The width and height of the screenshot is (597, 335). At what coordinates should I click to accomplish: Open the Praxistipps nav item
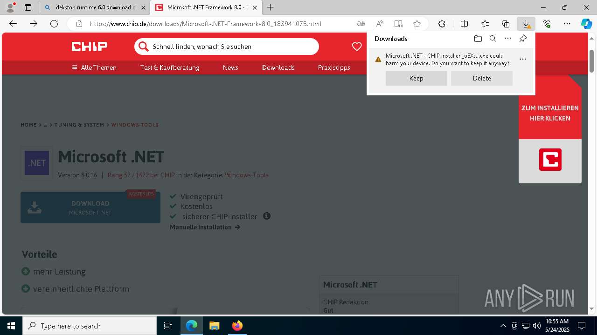tap(334, 67)
